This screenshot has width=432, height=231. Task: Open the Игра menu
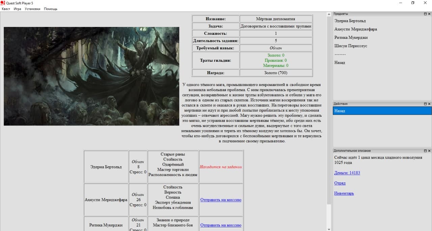click(18, 9)
